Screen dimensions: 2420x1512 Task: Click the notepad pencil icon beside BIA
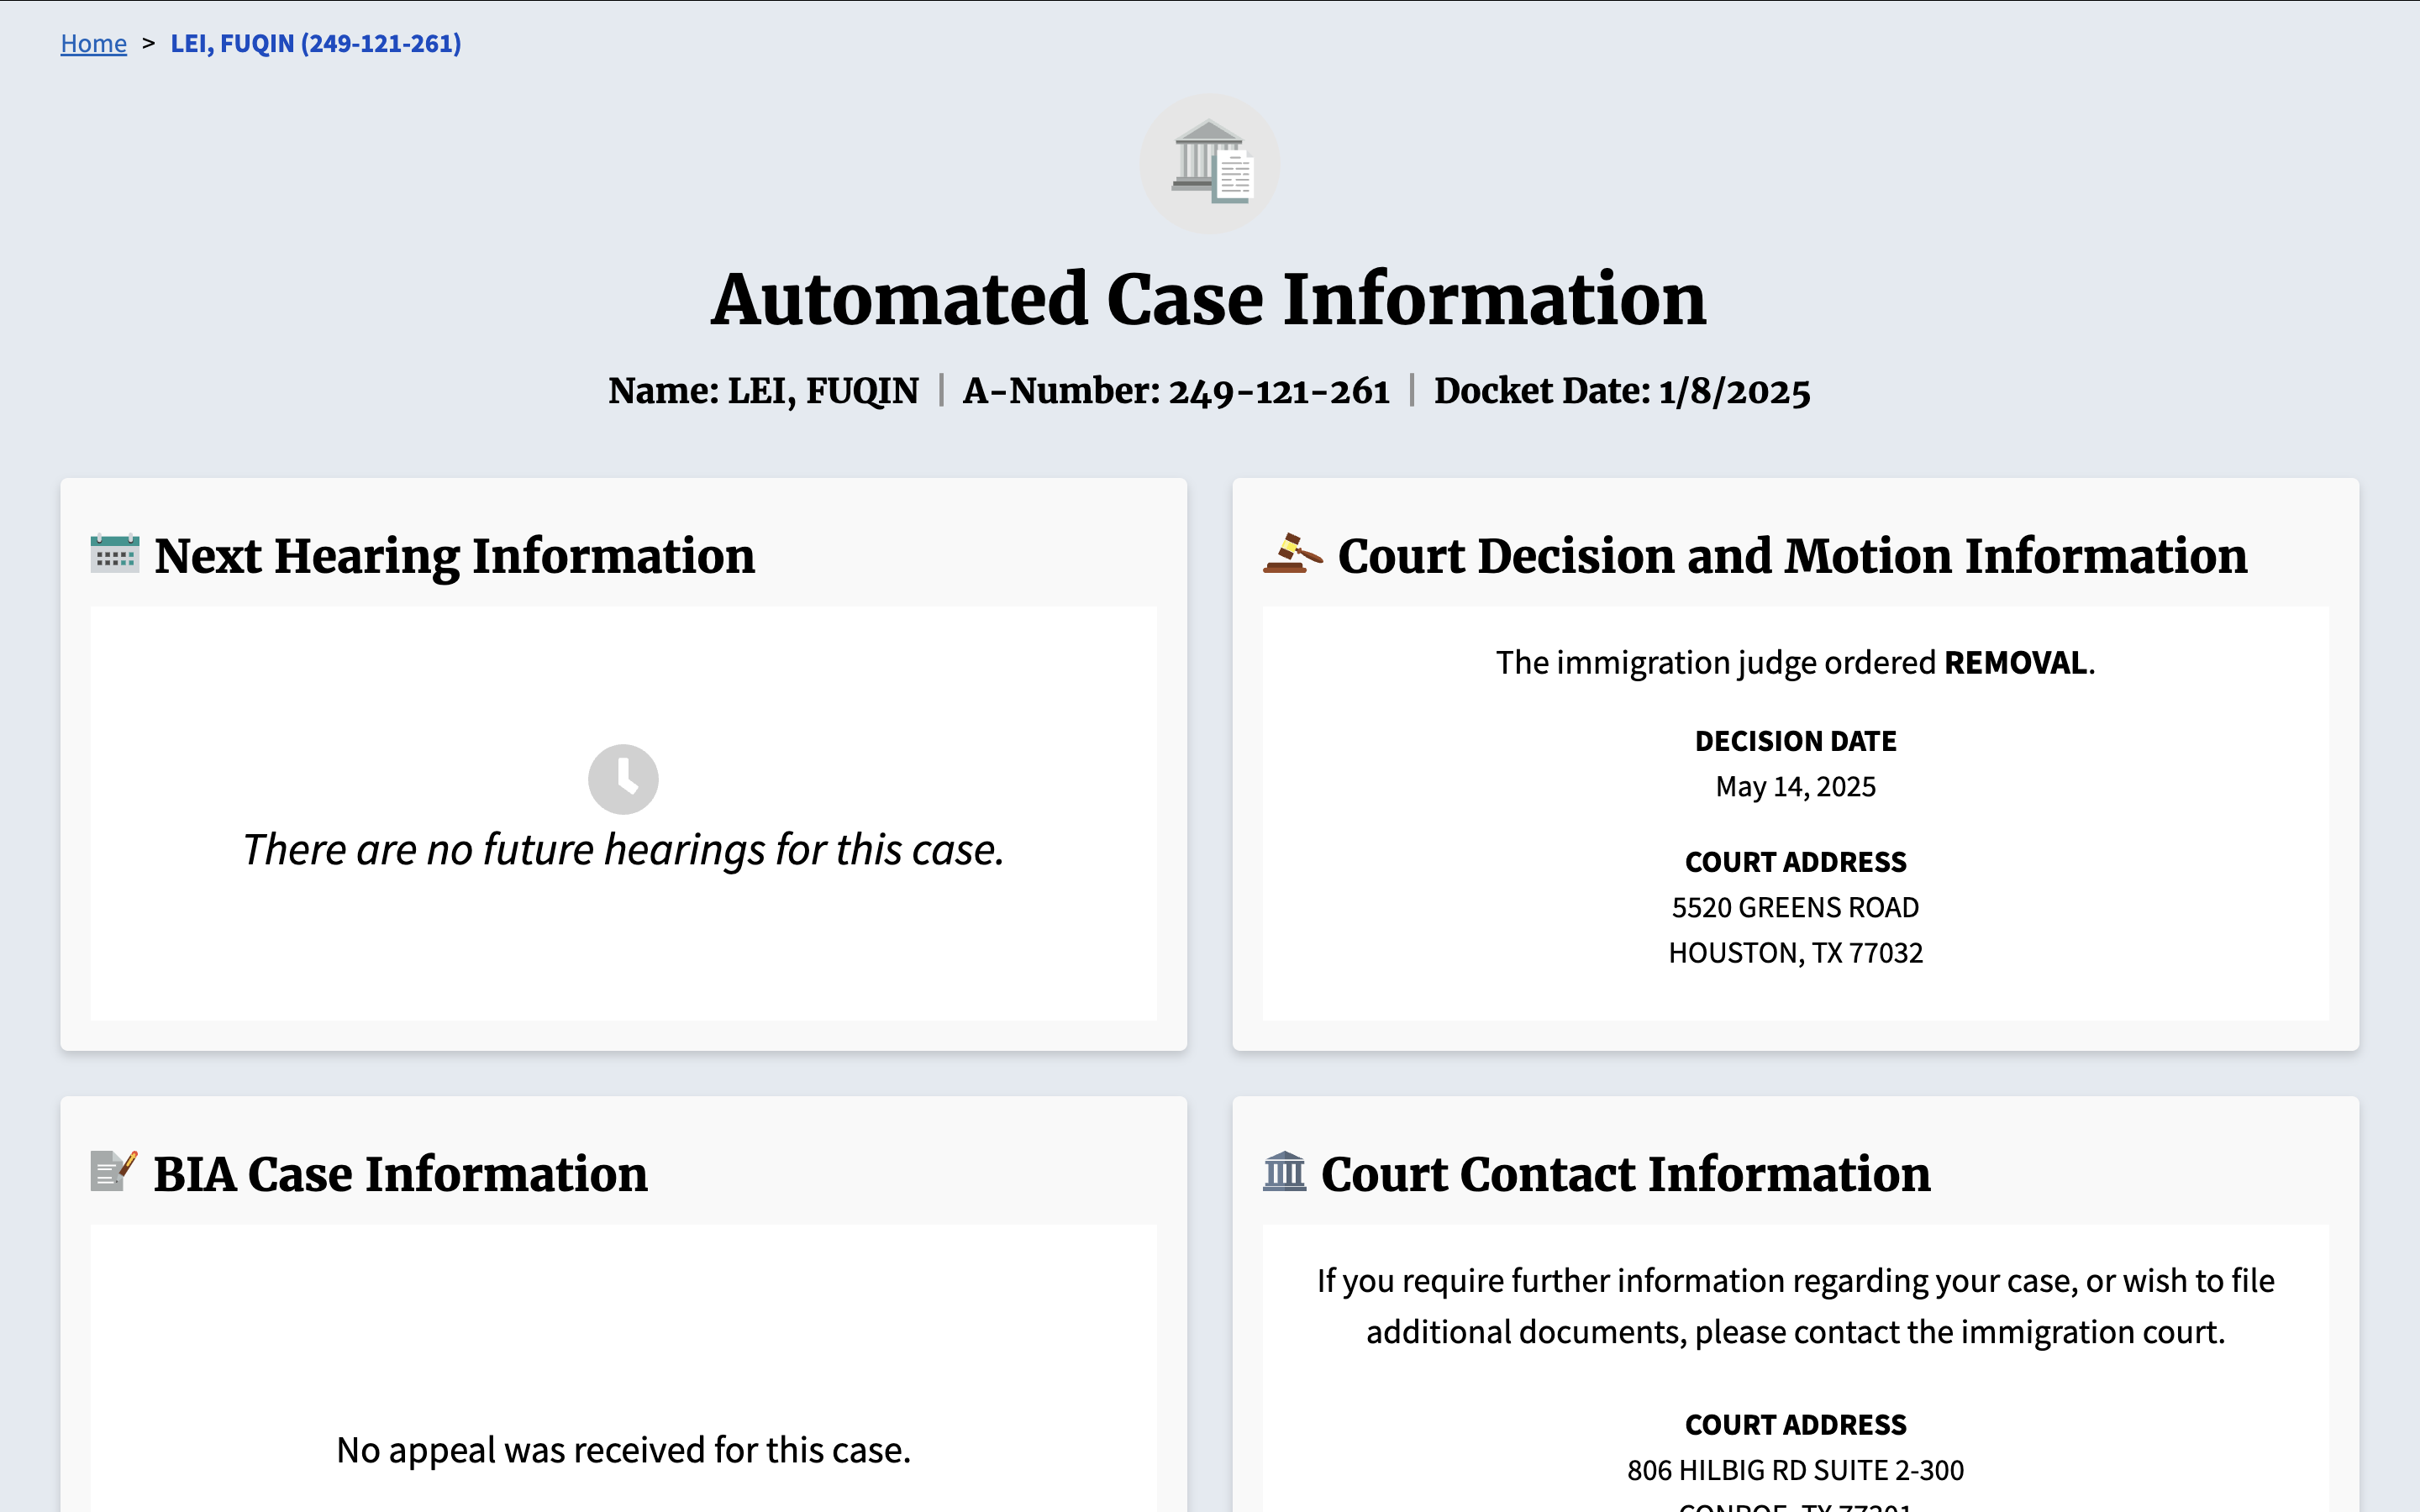click(x=114, y=1171)
